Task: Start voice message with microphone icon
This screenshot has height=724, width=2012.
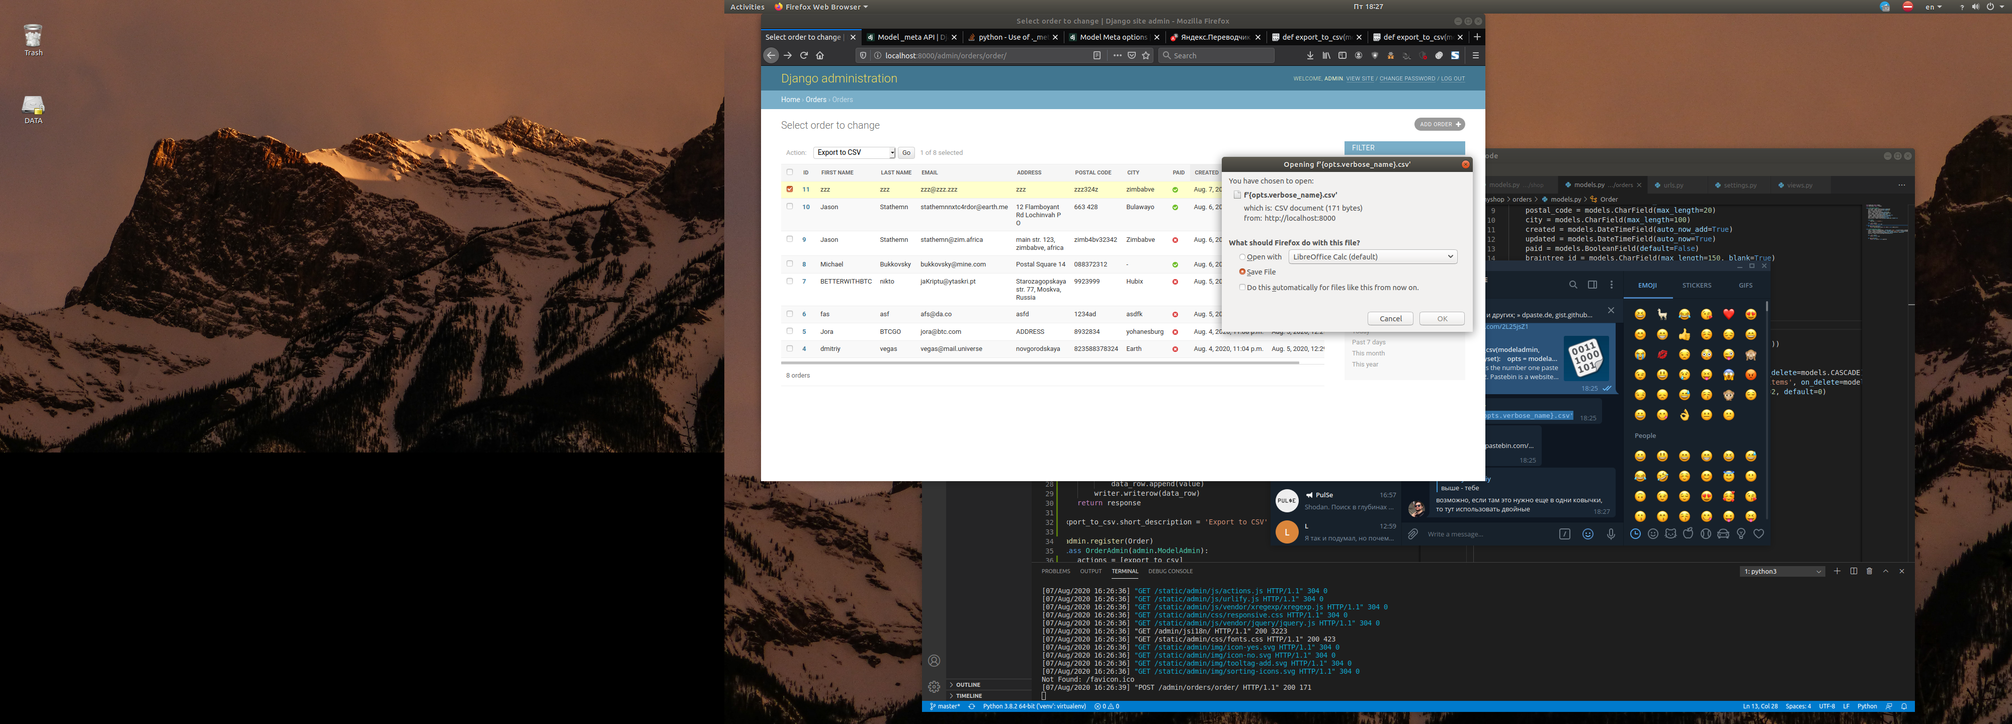Action: tap(1611, 534)
